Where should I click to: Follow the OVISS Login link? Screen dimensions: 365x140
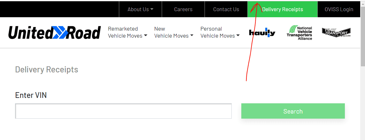[x=339, y=9]
